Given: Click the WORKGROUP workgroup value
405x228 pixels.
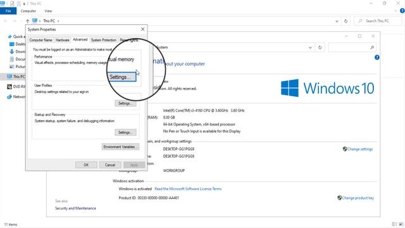Looking at the screenshot, I should [174, 171].
